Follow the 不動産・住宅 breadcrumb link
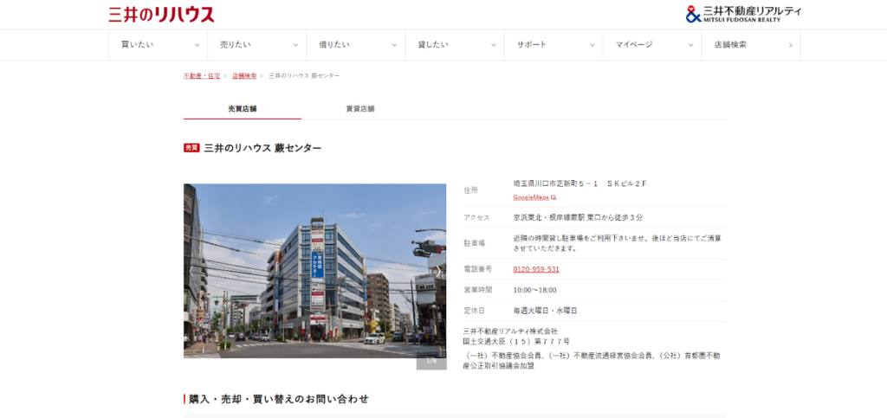This screenshot has height=418, width=887. pos(202,75)
